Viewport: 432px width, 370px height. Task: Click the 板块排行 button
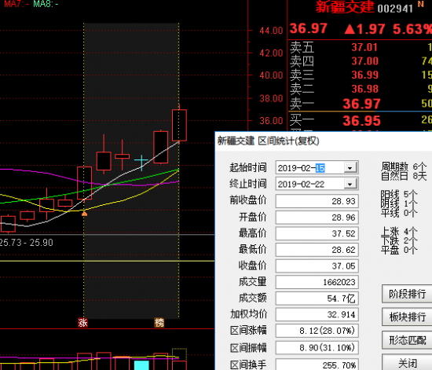(407, 317)
